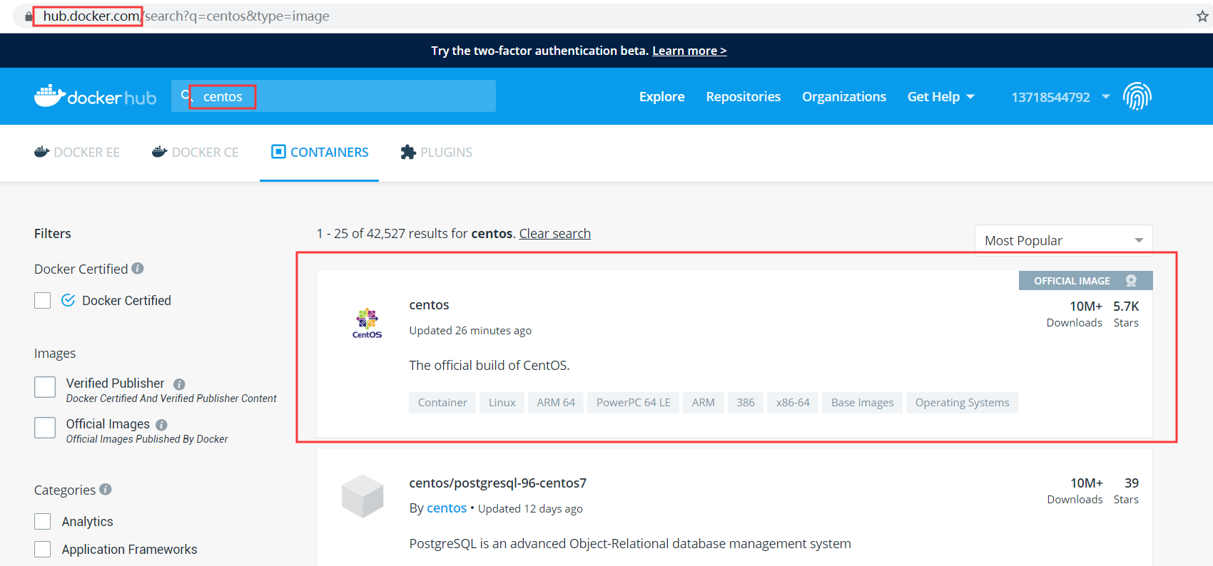Screen dimensions: 1213x566
Task: Click the PostgreSQL description text
Action: 630,543
